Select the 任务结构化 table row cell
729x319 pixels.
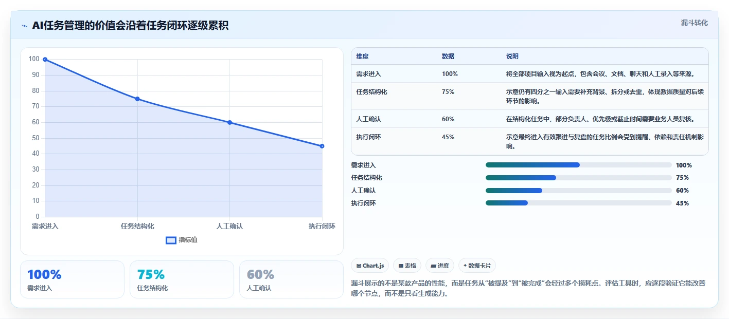coord(371,91)
